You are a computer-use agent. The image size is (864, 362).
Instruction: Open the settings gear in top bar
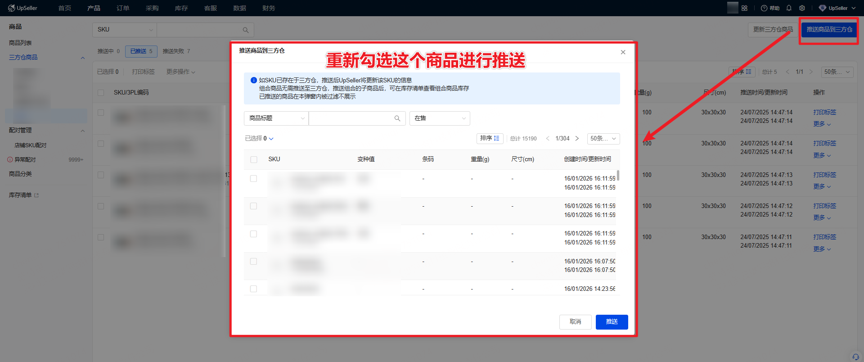coord(802,8)
